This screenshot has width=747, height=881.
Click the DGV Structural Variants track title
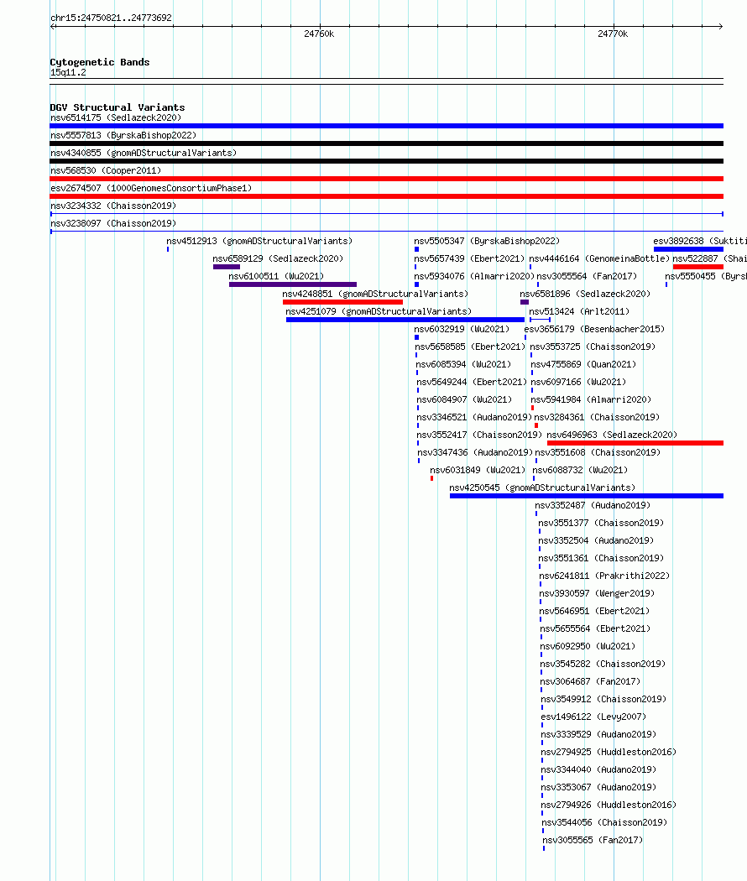point(117,107)
